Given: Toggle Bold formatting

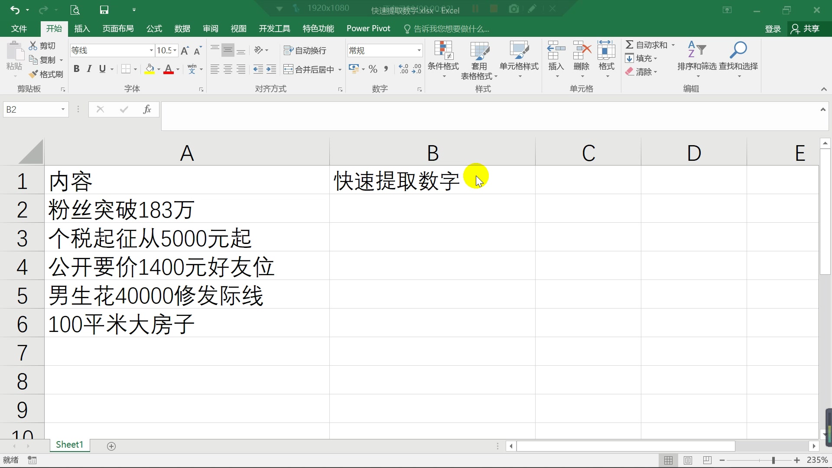Looking at the screenshot, I should [x=77, y=69].
